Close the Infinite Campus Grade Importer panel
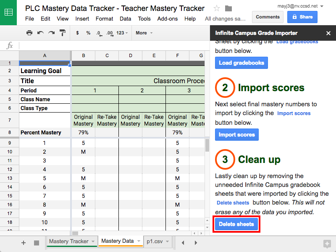This screenshot has height=252, width=336. click(x=328, y=33)
